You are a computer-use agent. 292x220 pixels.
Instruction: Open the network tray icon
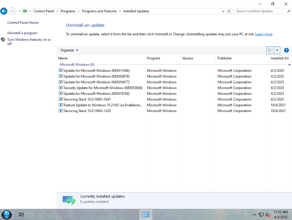(261, 215)
